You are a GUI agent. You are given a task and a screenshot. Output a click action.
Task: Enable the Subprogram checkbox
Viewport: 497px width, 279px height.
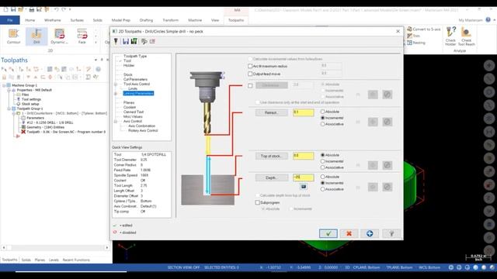257,202
